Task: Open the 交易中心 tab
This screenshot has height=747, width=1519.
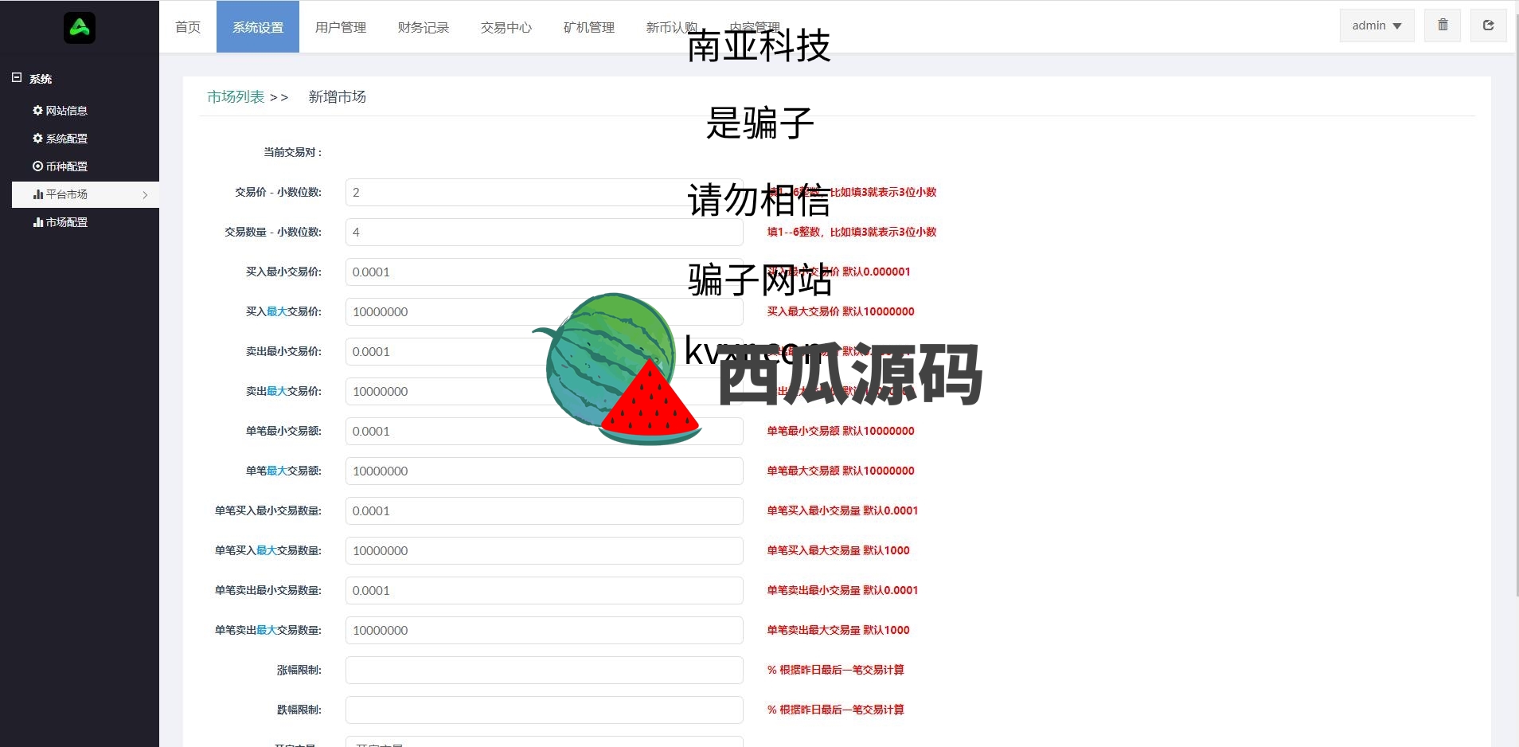Action: (506, 27)
